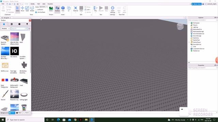218x122 pixels.
Task: Open the UI insert tool
Action: pyautogui.click(x=68, y=9)
